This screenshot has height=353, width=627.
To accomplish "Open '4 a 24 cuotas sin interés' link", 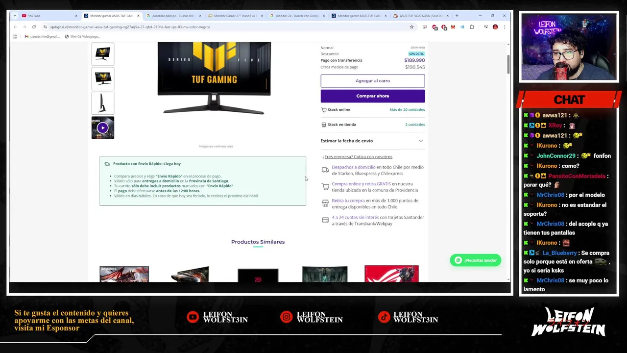I will [x=355, y=217].
